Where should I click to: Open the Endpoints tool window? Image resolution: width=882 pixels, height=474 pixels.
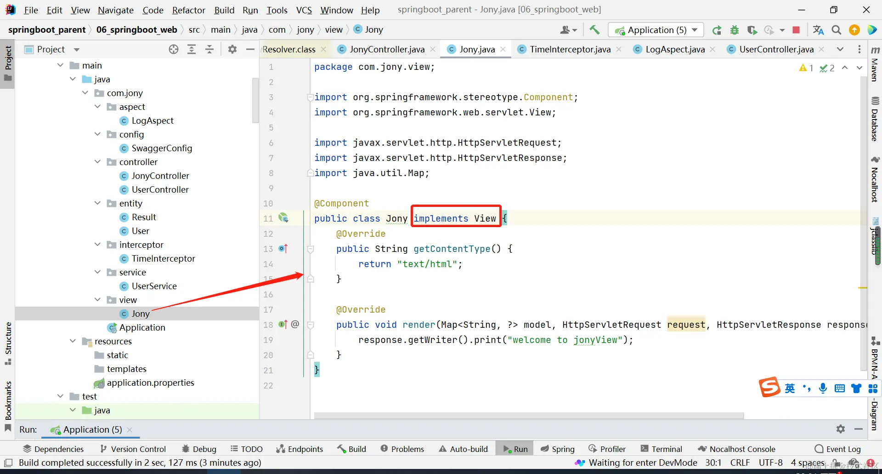click(x=300, y=449)
